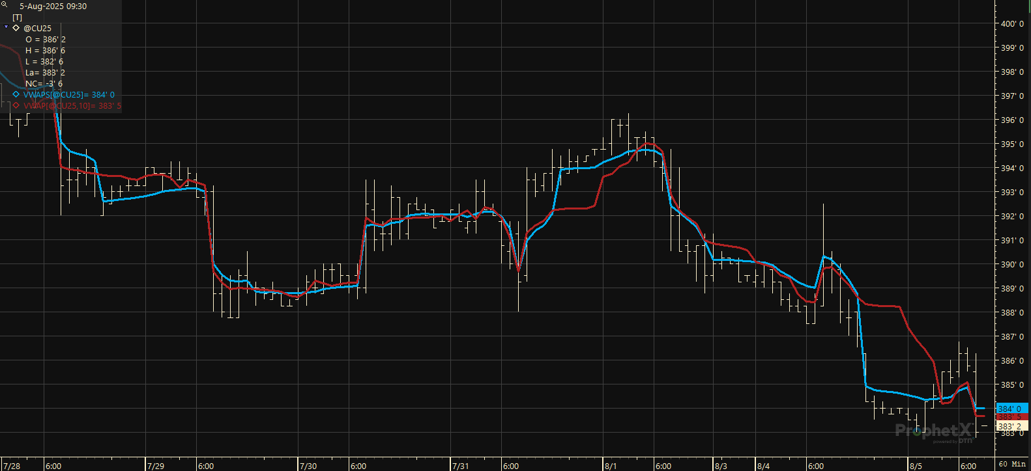Click the 8/1 date label on time axis
This screenshot has height=471, width=1031.
point(611,466)
